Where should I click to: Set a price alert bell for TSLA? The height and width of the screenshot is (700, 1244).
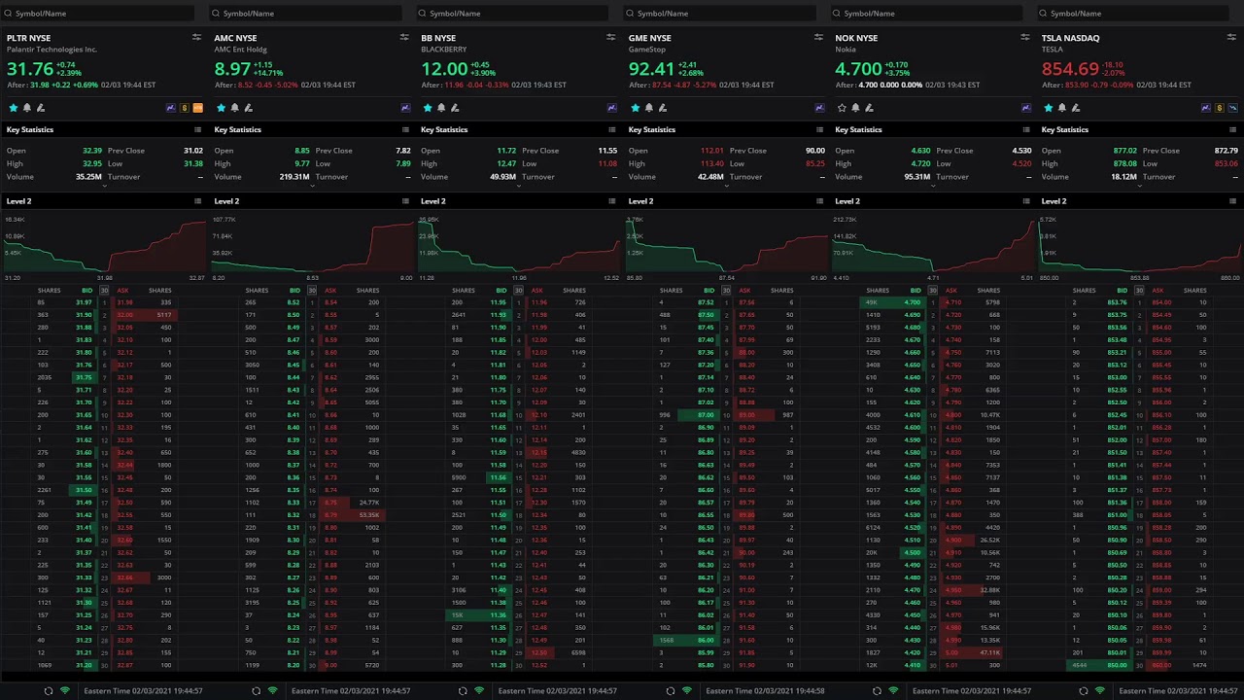point(1062,108)
